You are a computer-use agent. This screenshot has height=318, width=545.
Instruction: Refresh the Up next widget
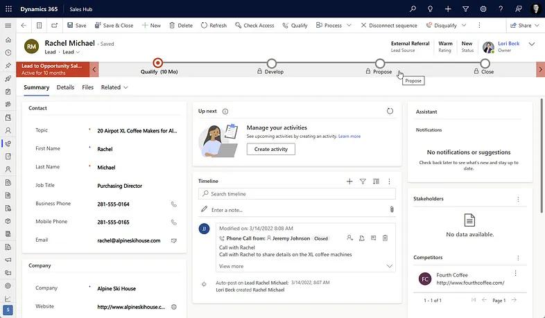click(x=390, y=111)
